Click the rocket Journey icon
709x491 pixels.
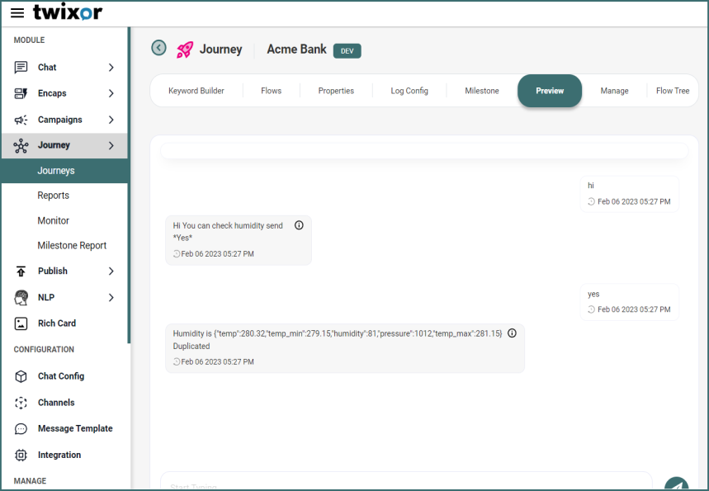(x=185, y=50)
